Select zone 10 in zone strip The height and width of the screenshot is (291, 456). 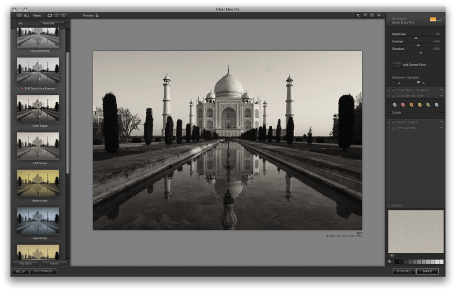click(x=442, y=262)
